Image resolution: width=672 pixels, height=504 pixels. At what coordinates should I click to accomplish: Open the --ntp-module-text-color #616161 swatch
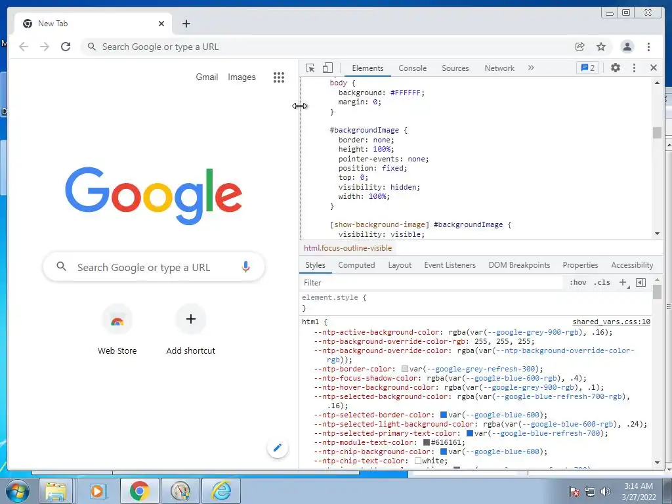click(x=427, y=442)
